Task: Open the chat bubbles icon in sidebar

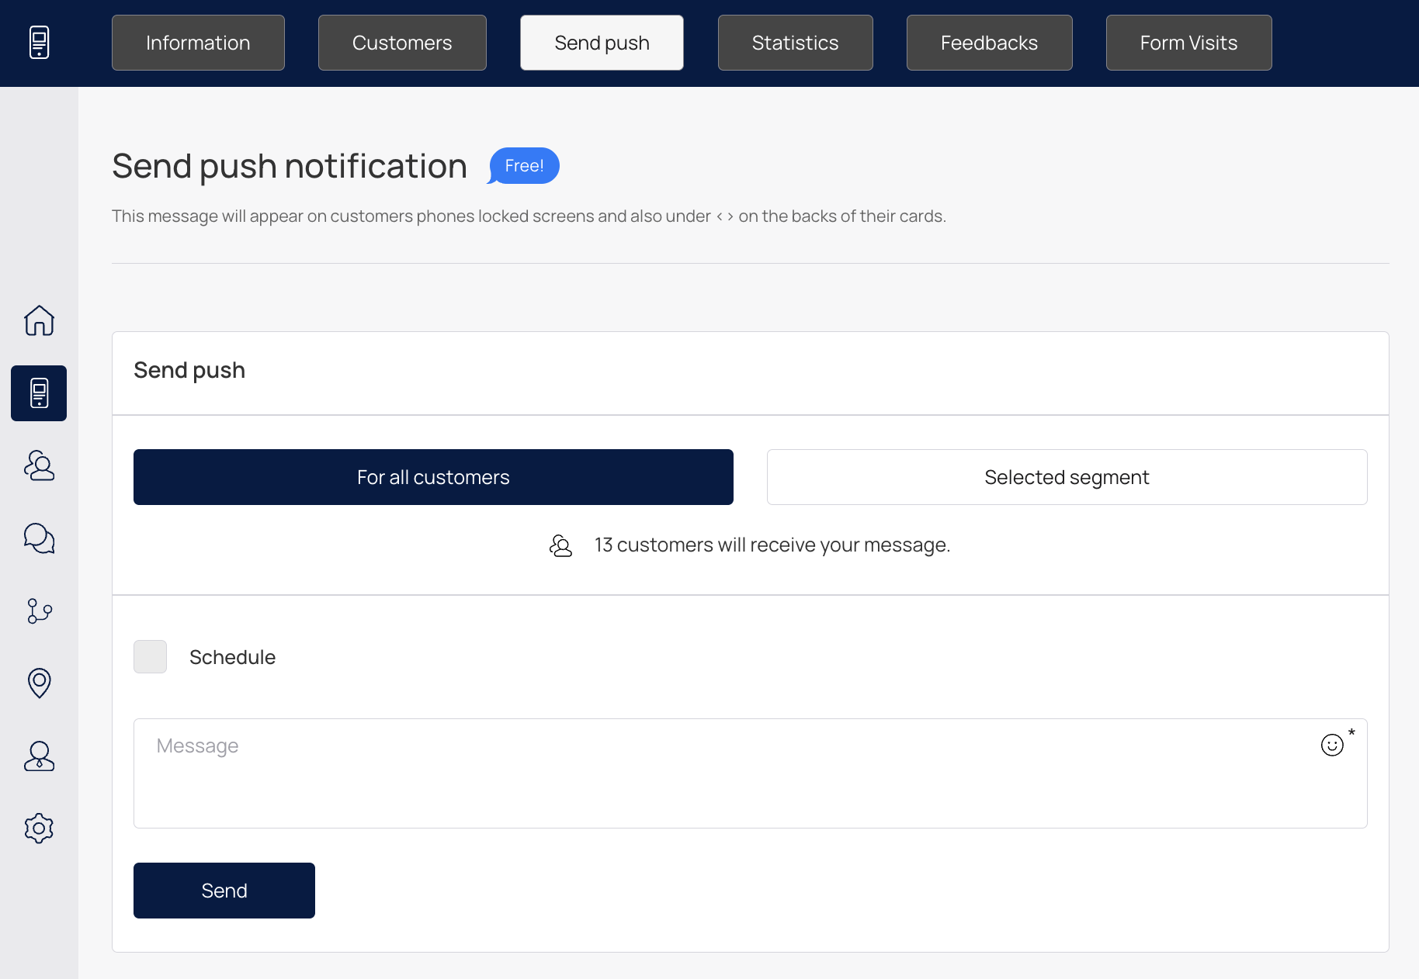Action: 39,538
